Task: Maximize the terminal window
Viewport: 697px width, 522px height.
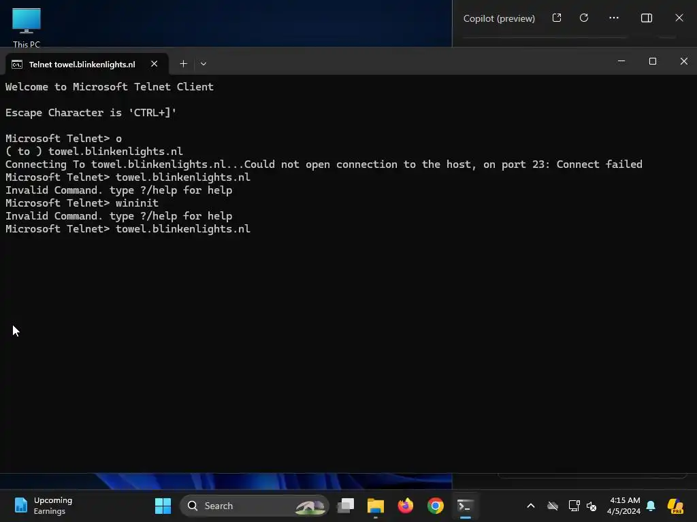Action: 653,61
